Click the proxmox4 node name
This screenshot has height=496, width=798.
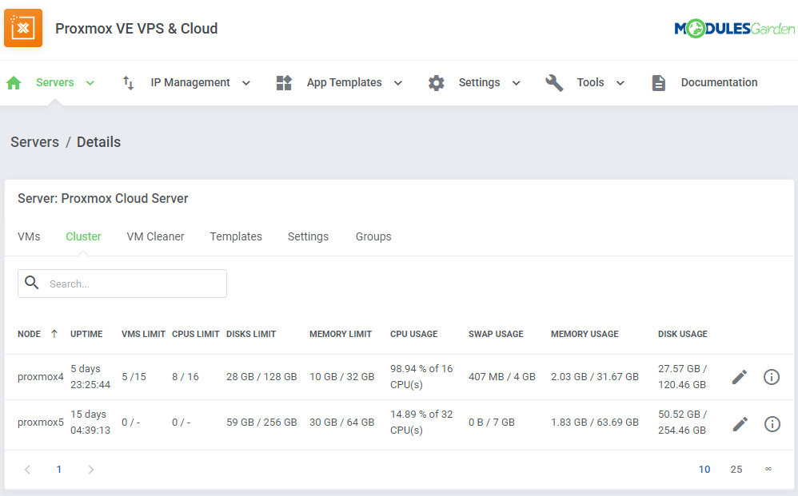click(41, 377)
